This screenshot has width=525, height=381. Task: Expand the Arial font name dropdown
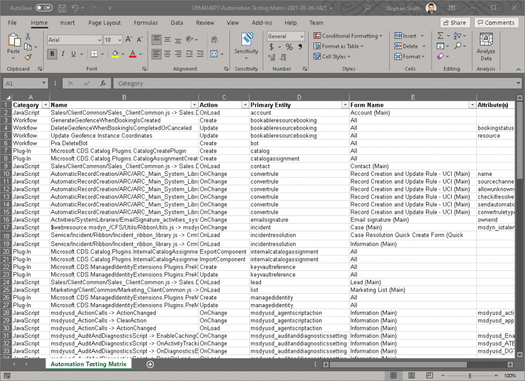click(99, 40)
